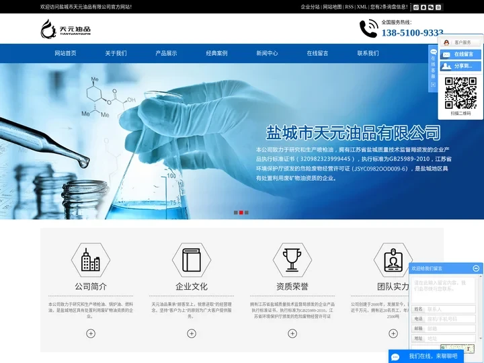Expand 企业文化 with its plus button

click(x=191, y=333)
